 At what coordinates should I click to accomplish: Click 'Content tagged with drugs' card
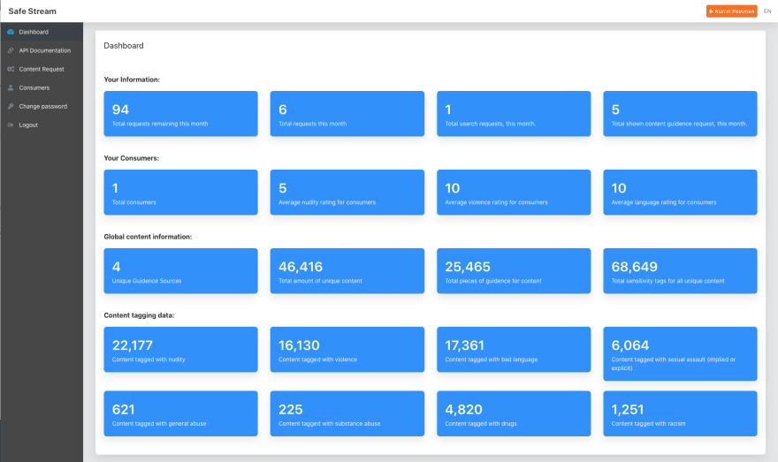514,413
